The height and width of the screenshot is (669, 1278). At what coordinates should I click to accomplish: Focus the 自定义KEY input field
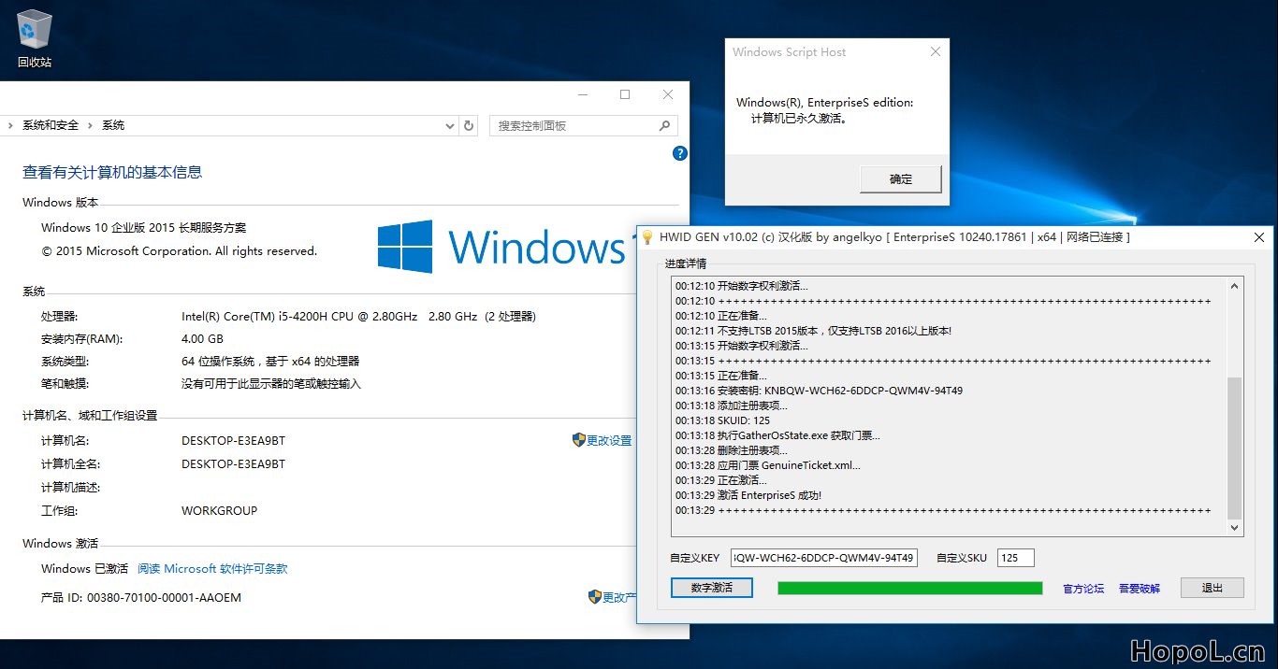tap(823, 558)
